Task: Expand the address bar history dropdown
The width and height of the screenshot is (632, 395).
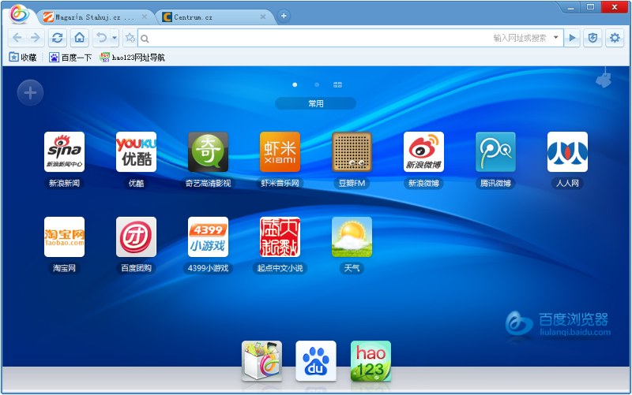Action: tap(556, 37)
